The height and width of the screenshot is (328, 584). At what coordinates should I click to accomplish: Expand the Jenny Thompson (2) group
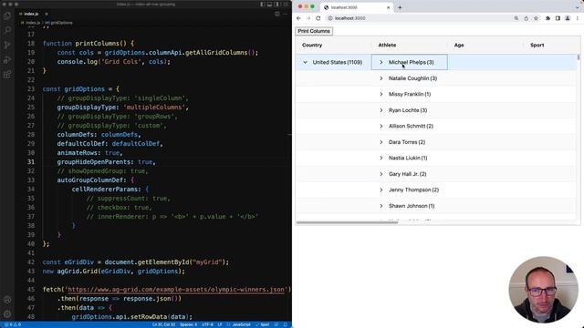[x=381, y=190]
